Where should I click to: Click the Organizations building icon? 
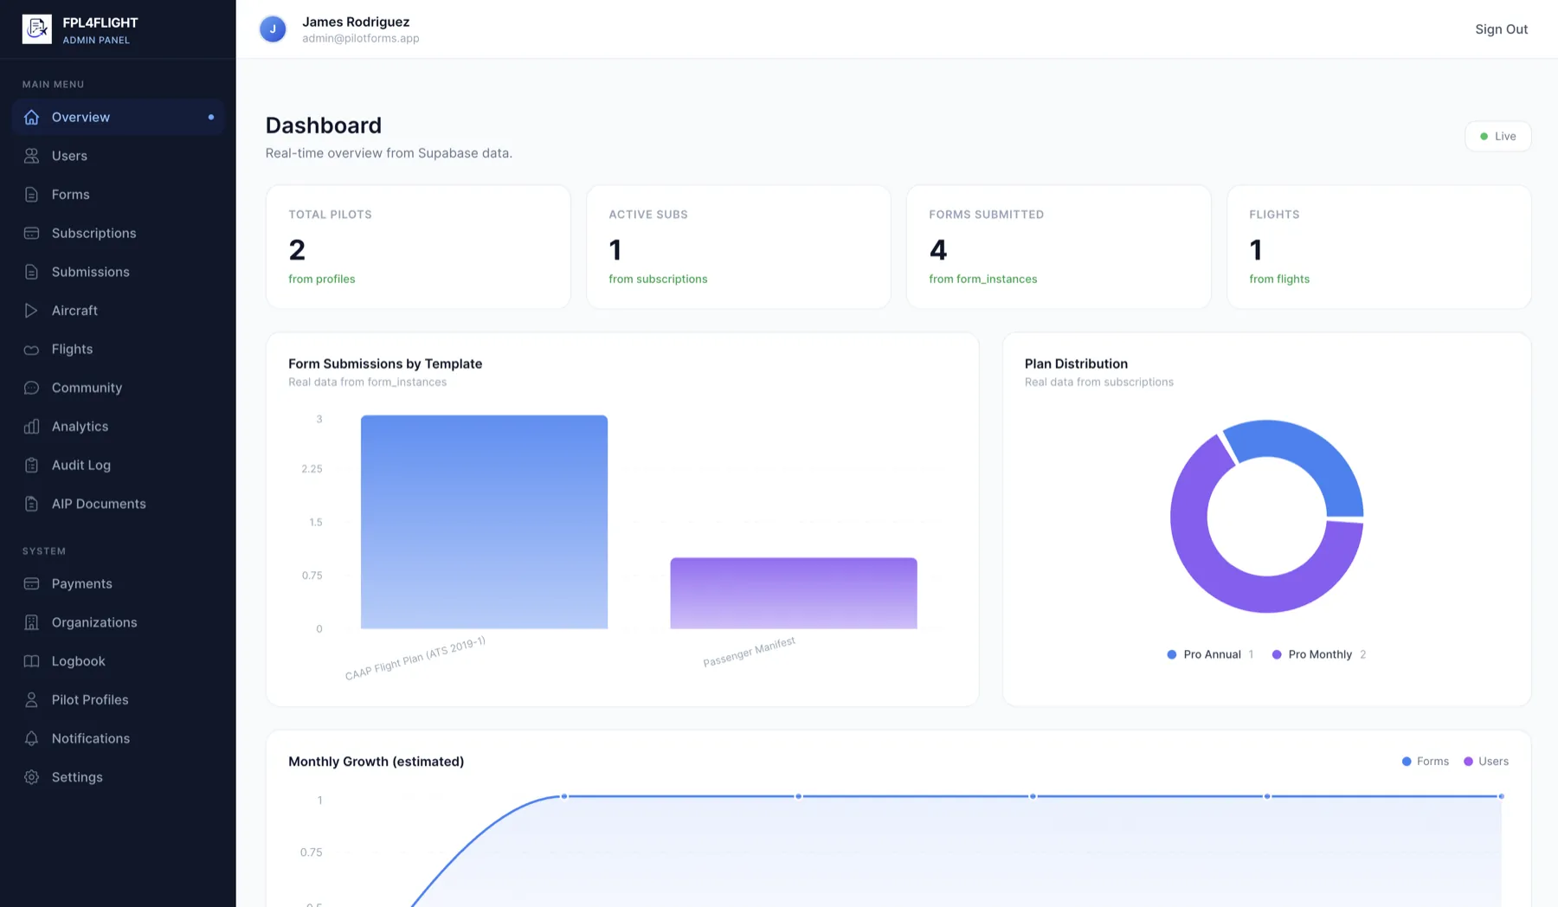(x=31, y=622)
